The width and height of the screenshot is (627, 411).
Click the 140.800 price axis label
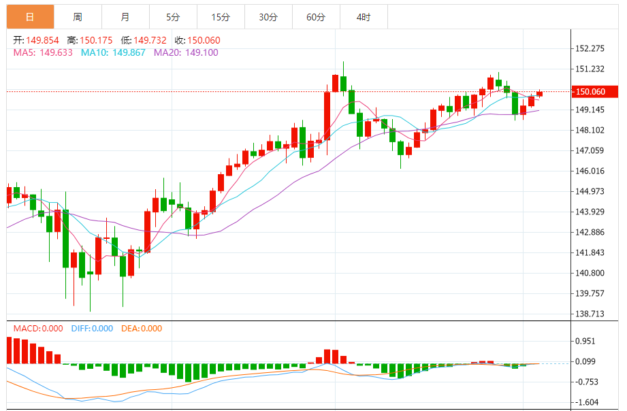click(x=590, y=273)
